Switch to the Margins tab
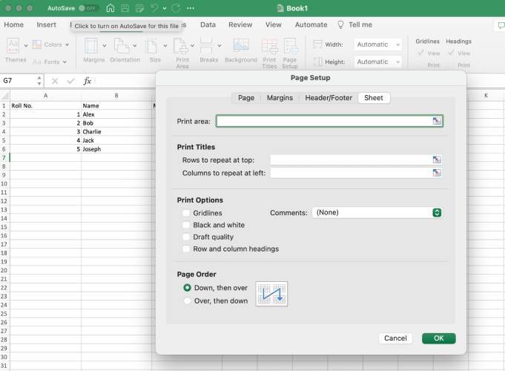This screenshot has width=505, height=371. [x=280, y=98]
